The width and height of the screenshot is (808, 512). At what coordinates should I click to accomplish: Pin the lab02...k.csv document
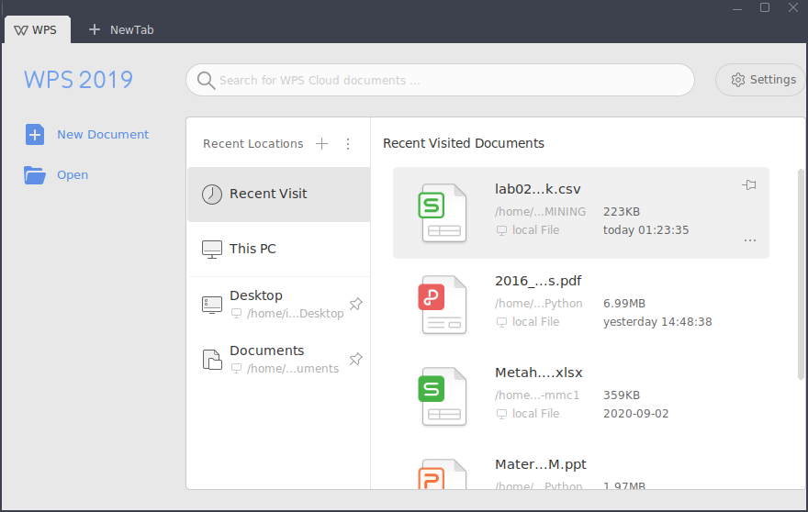tap(749, 185)
